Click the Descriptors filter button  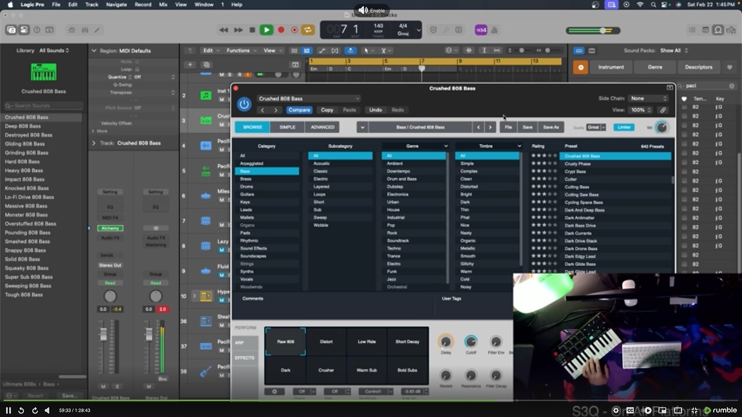[x=699, y=67]
